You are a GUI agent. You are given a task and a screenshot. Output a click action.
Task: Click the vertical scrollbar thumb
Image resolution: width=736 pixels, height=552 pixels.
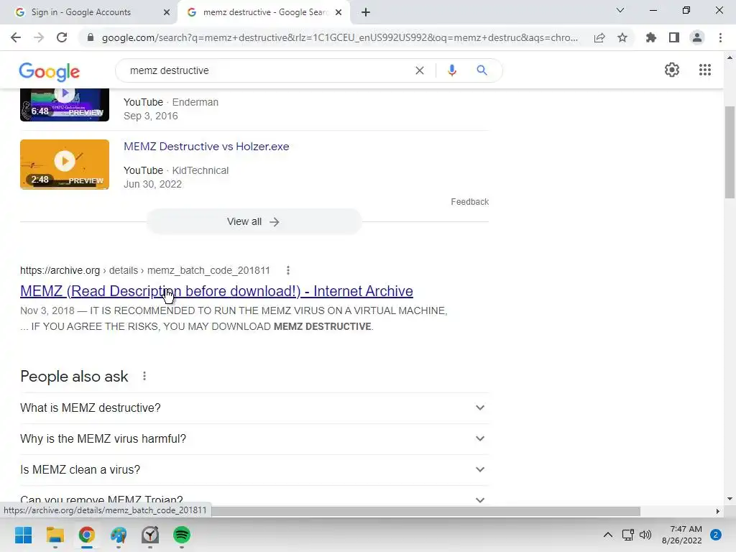click(x=730, y=152)
